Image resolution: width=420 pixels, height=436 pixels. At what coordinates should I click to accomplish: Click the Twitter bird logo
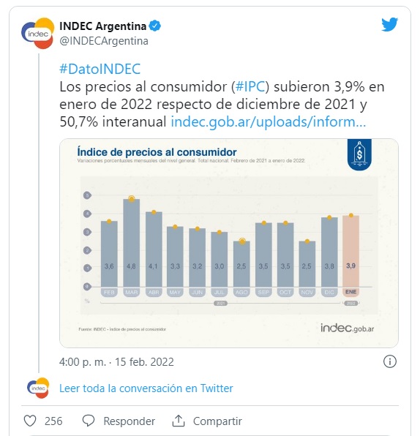point(389,24)
